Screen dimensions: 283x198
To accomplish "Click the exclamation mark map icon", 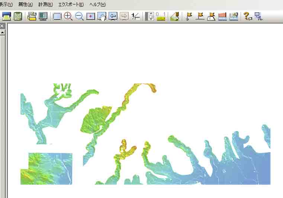I will tap(174, 16).
